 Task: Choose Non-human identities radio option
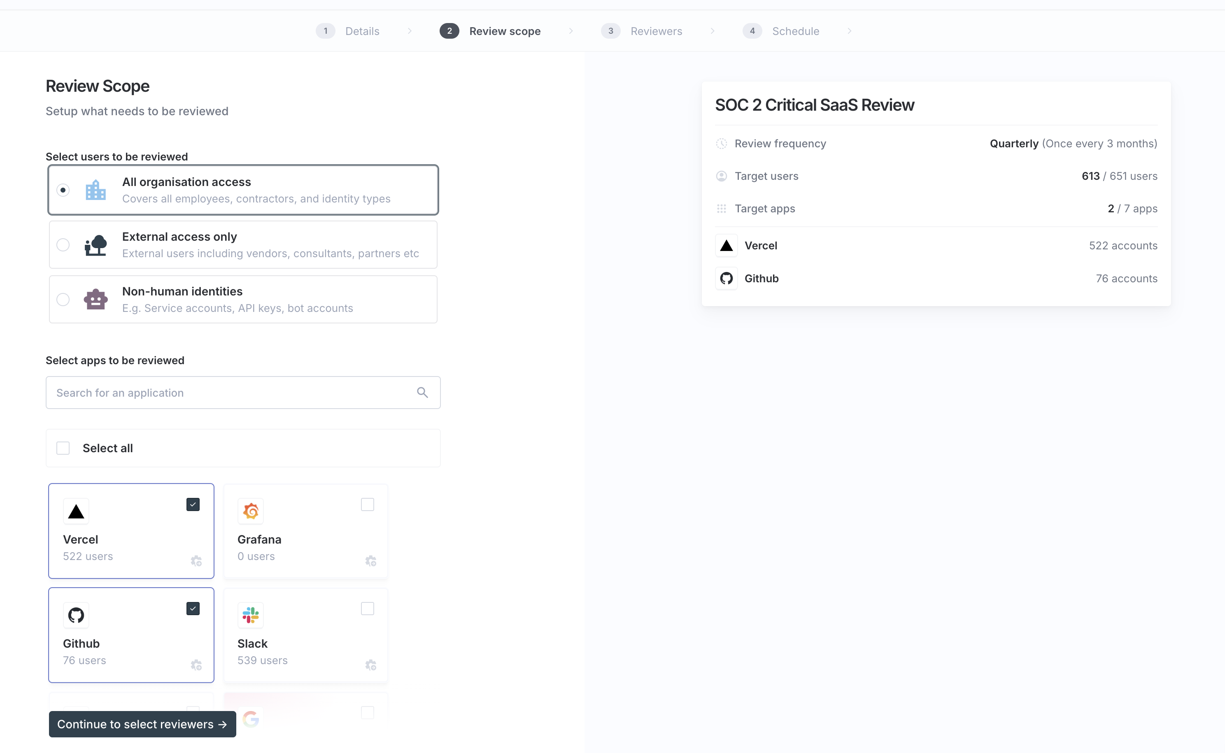click(63, 299)
